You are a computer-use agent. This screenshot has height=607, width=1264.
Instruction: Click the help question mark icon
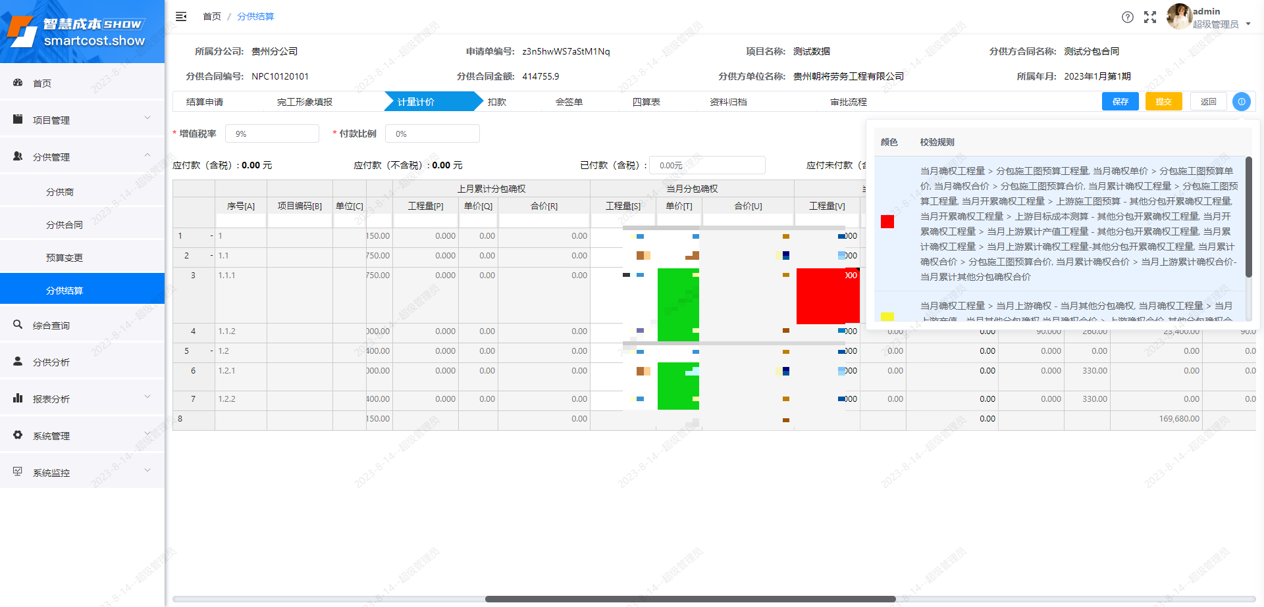1128,17
